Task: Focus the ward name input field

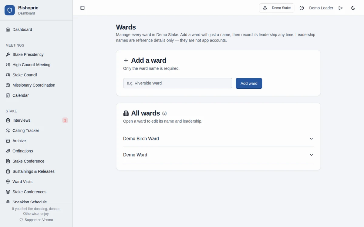Action: 178,83
